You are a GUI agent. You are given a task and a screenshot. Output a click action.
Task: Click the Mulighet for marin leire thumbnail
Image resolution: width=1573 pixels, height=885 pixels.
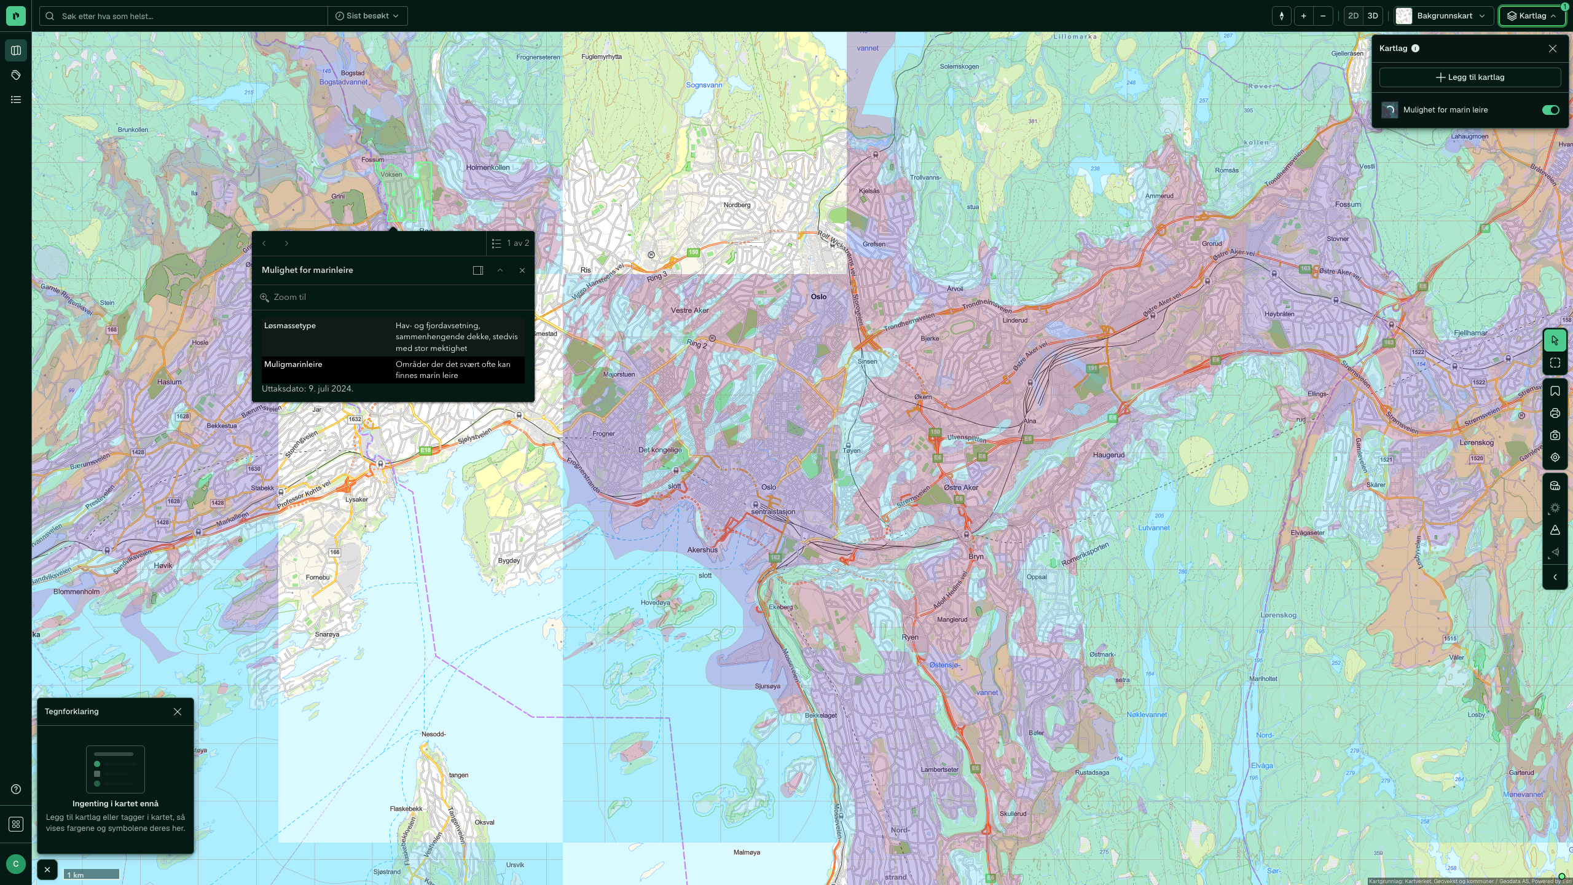(x=1390, y=110)
